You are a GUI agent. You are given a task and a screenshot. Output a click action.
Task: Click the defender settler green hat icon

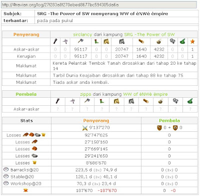pyautogui.click(x=190, y=101)
